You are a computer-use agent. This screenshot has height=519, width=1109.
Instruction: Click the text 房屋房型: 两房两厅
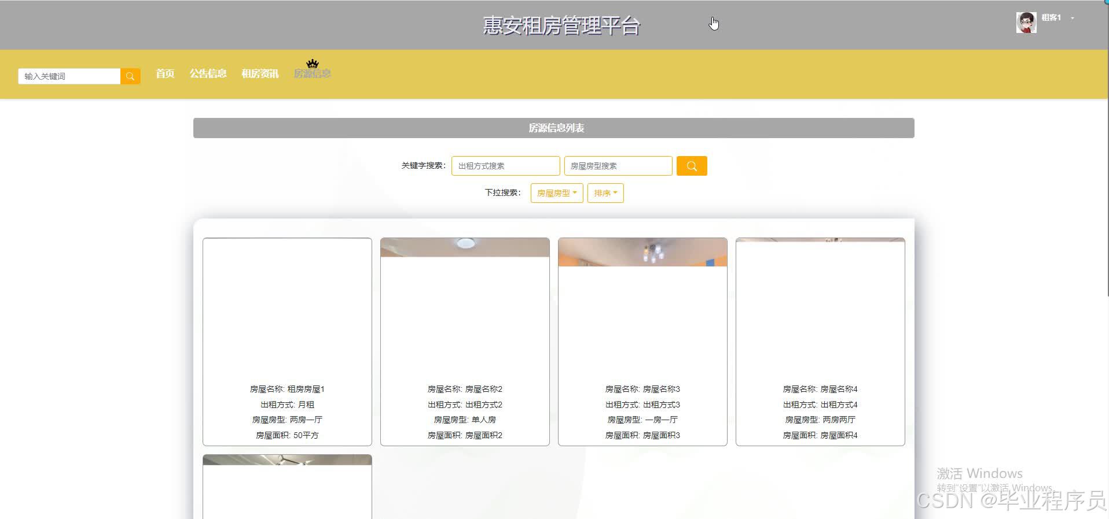point(820,420)
